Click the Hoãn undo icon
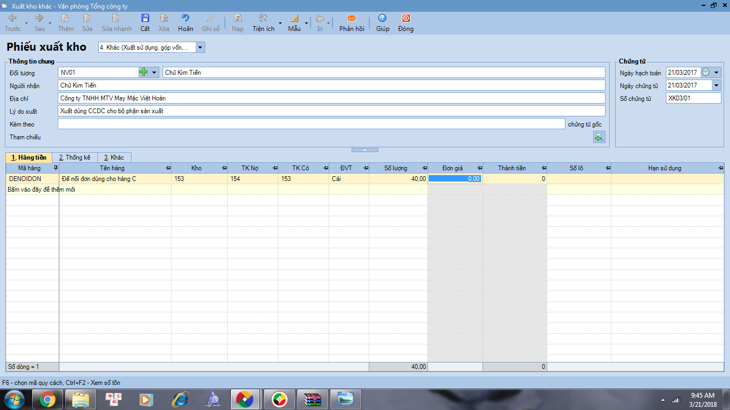The height and width of the screenshot is (410, 730). [x=185, y=18]
